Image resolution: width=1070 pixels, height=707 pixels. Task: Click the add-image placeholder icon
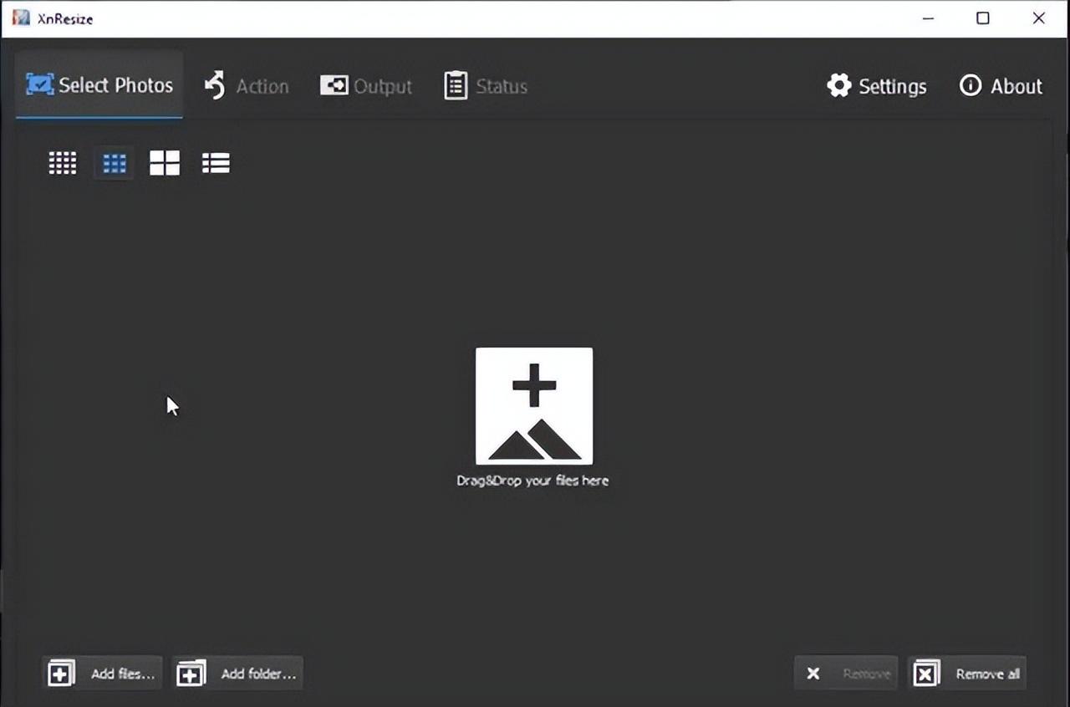(x=534, y=406)
